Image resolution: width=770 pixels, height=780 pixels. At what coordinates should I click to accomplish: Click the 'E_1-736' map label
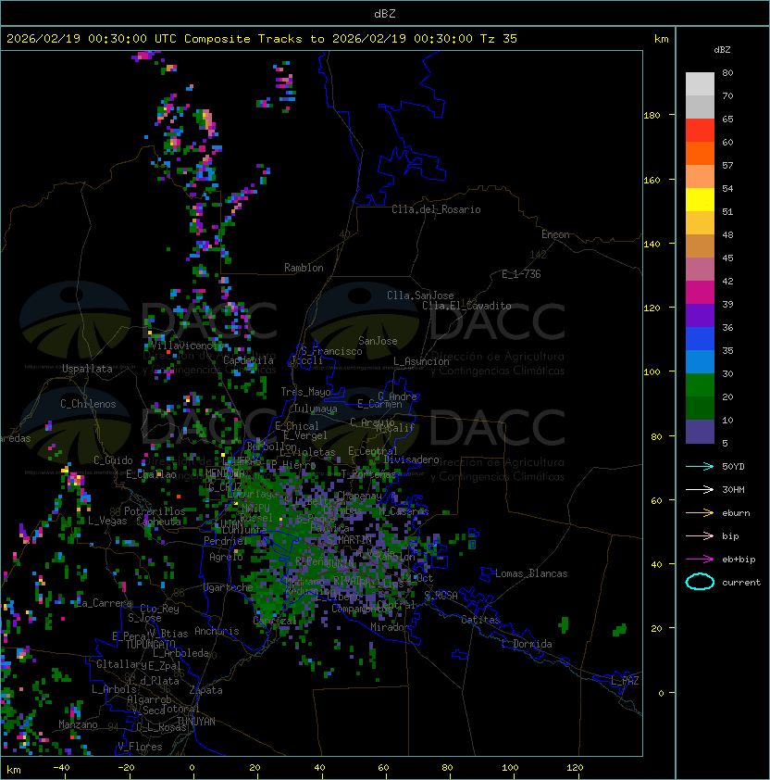[521, 274]
